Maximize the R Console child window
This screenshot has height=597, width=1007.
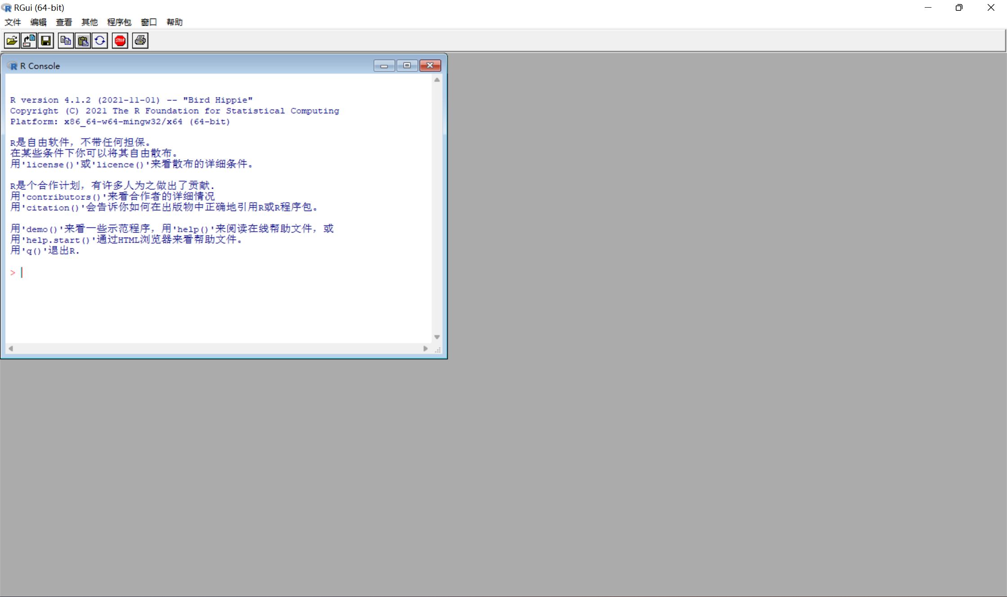407,66
